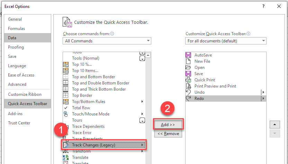The width and height of the screenshot is (288, 164).
Task: Select the Undo arrow icon
Action: coord(188,92)
